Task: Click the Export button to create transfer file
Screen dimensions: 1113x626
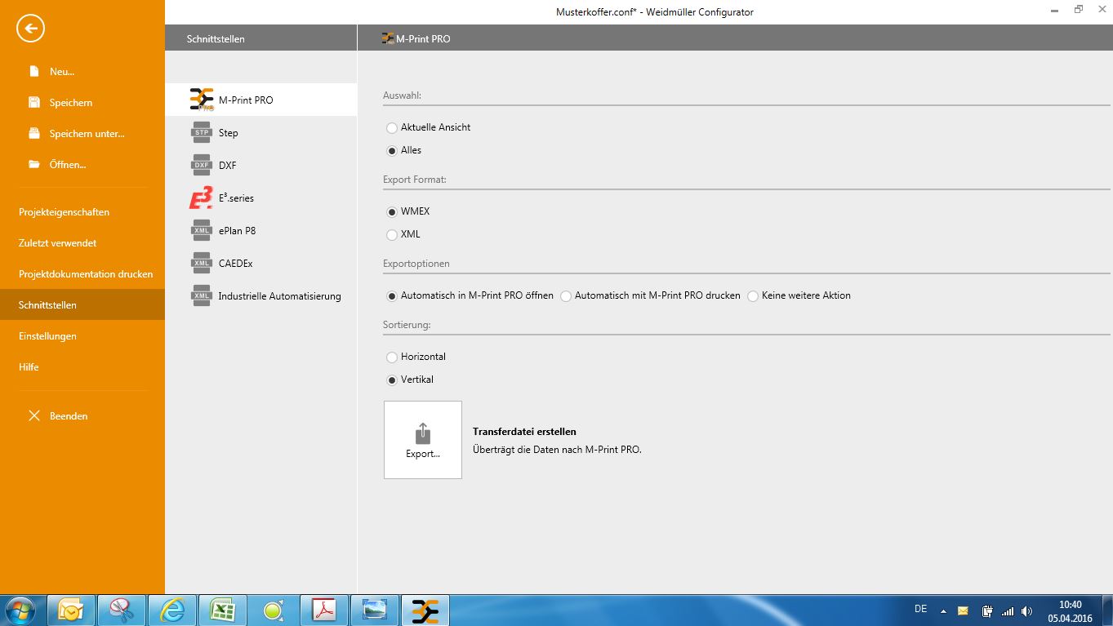Action: click(422, 439)
